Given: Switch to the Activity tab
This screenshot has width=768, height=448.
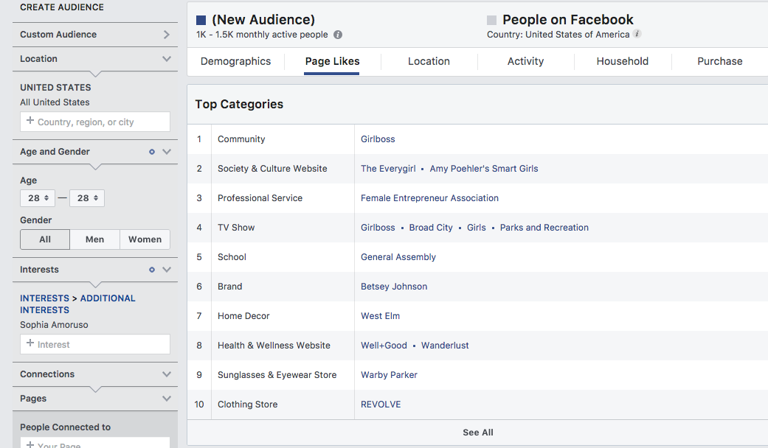Looking at the screenshot, I should [x=525, y=61].
